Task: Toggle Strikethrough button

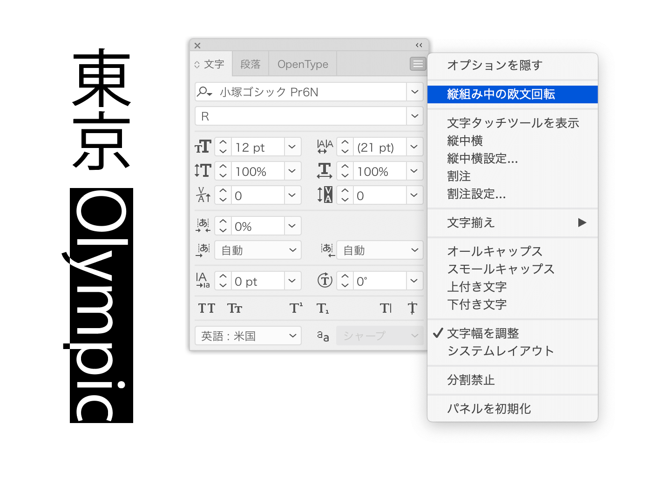Action: (x=413, y=308)
